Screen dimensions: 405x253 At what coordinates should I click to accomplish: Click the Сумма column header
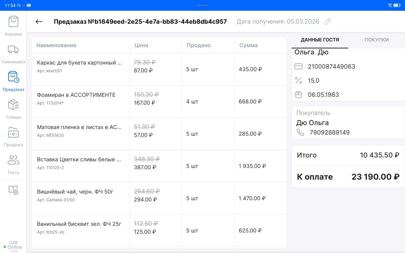[248, 45]
